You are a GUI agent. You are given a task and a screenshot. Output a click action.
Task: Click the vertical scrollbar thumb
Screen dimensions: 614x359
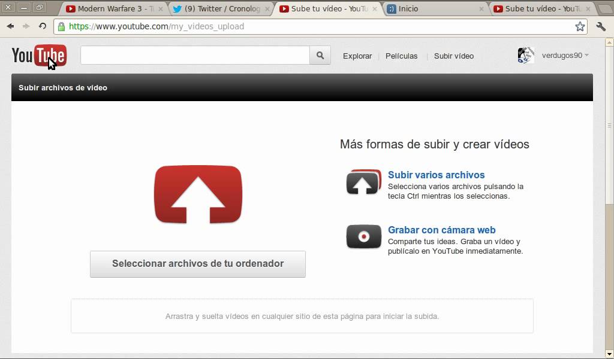[609, 125]
